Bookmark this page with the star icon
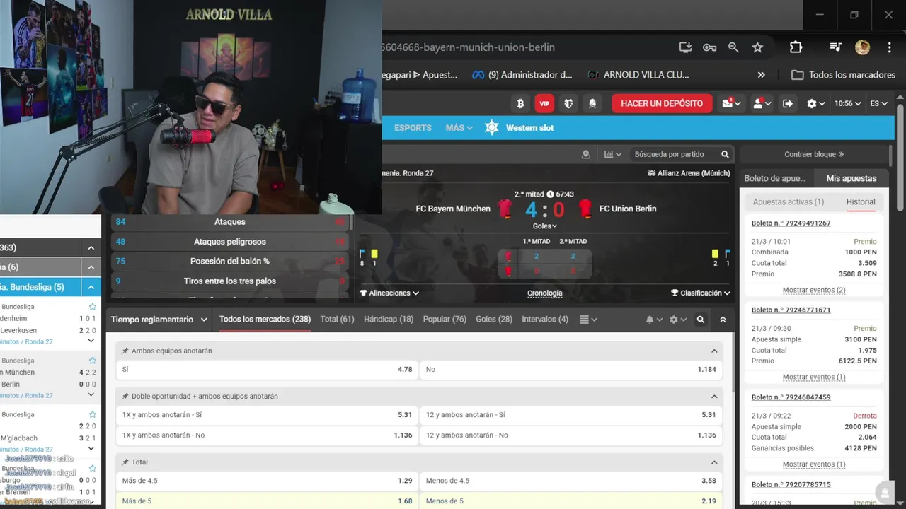 757,47
